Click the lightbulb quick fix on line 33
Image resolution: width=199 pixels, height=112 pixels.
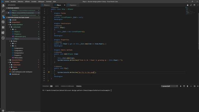click(x=49, y=72)
